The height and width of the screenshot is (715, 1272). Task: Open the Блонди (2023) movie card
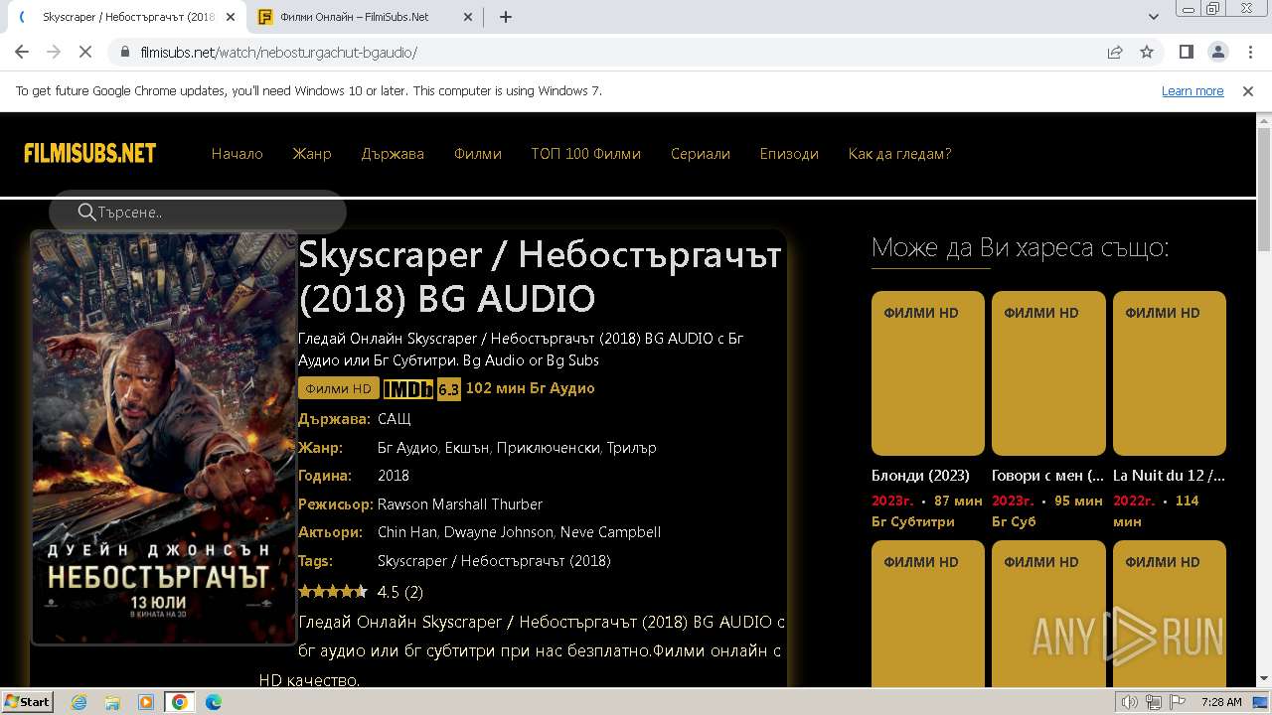click(x=928, y=373)
